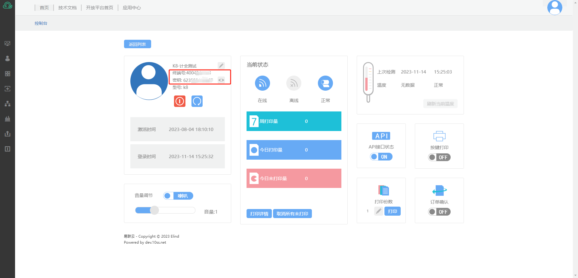Click the cloud logo in the sidebar

point(8,5)
